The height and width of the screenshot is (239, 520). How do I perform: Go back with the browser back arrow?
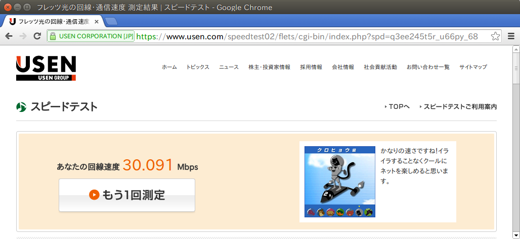pyautogui.click(x=9, y=36)
